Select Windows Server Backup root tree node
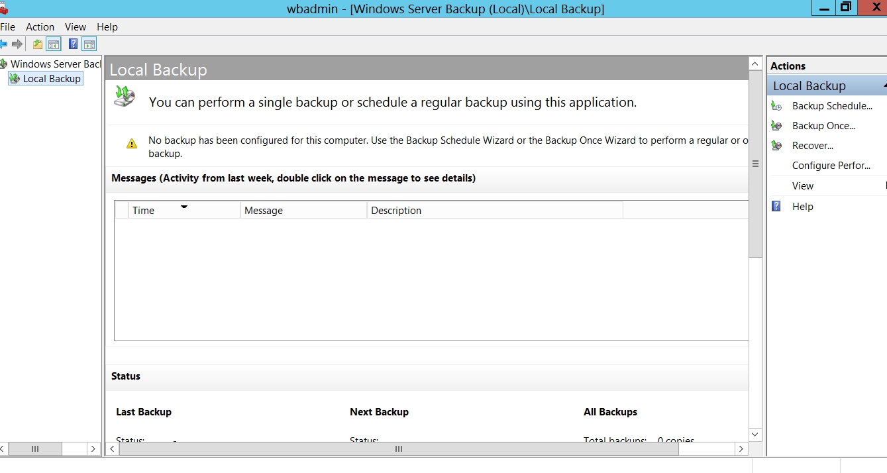Image resolution: width=887 pixels, height=473 pixels. click(56, 64)
